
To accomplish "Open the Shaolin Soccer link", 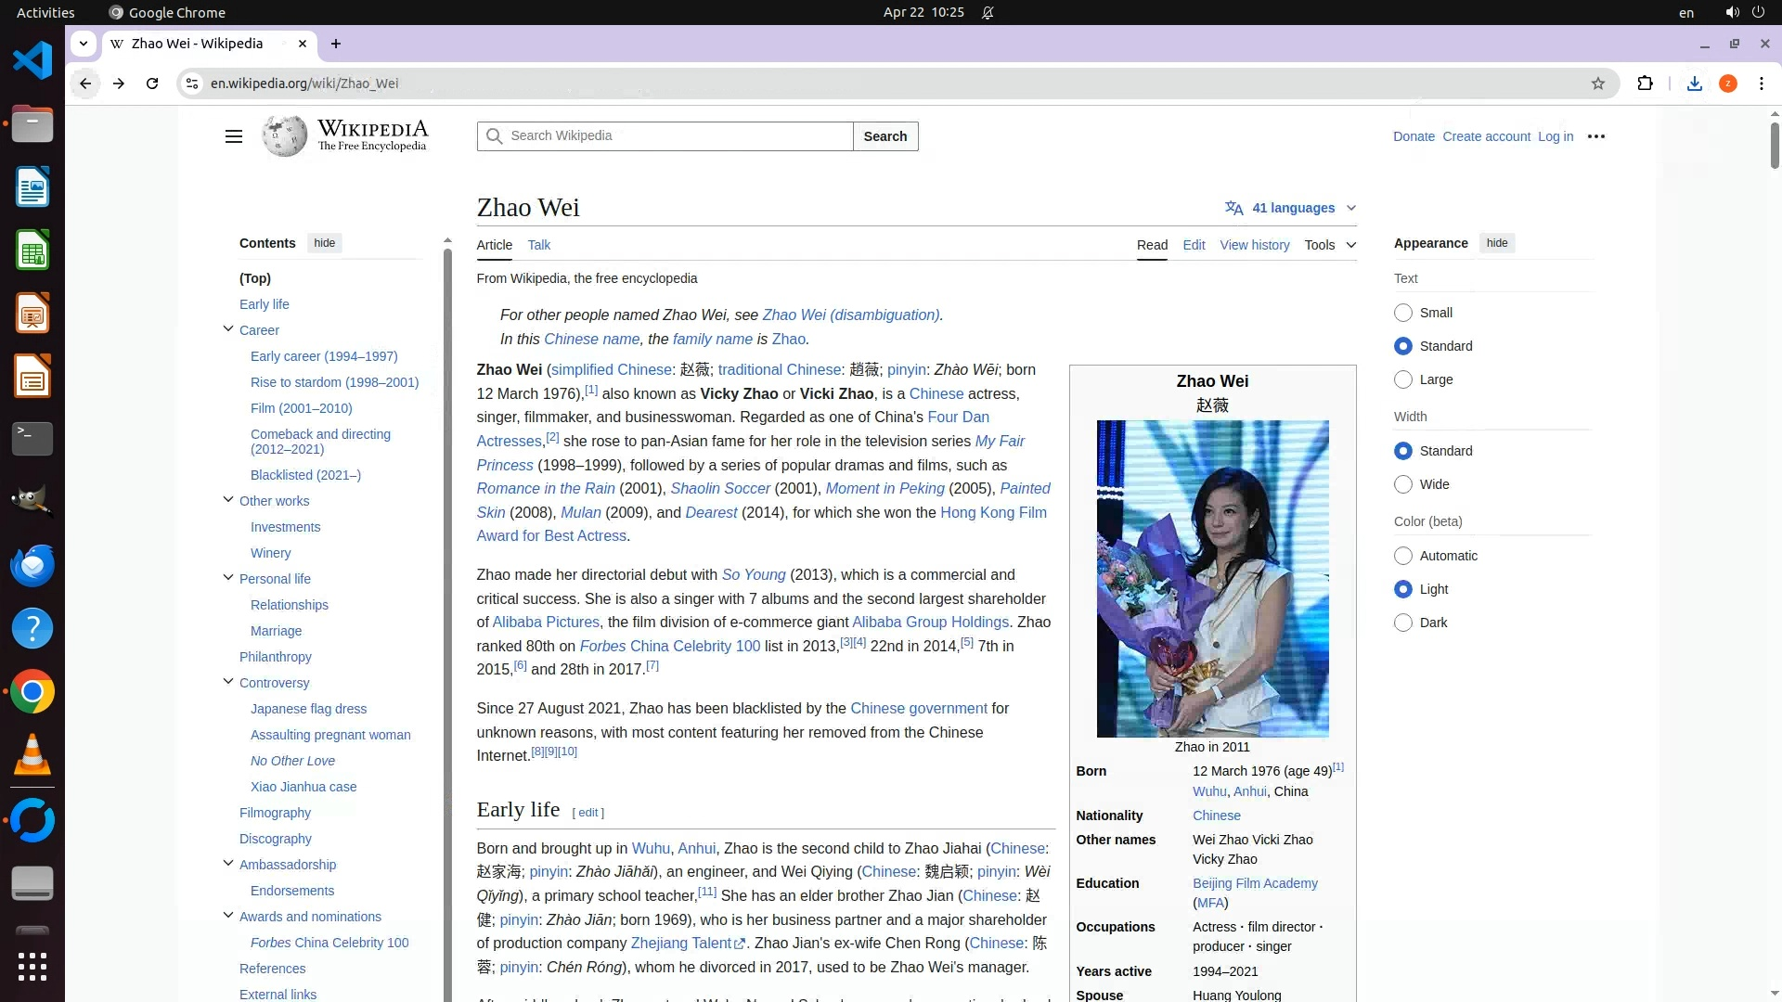I will (x=719, y=489).
